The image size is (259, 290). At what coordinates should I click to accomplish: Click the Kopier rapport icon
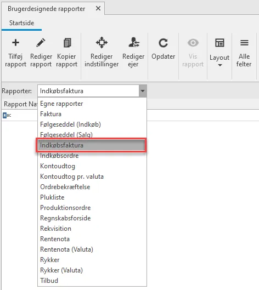67,43
